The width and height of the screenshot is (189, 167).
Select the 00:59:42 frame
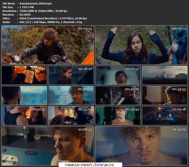118,116
